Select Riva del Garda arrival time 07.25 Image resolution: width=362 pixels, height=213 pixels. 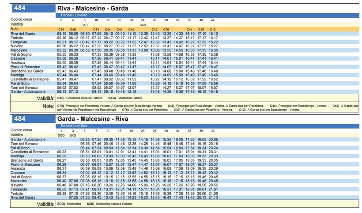tap(73, 198)
